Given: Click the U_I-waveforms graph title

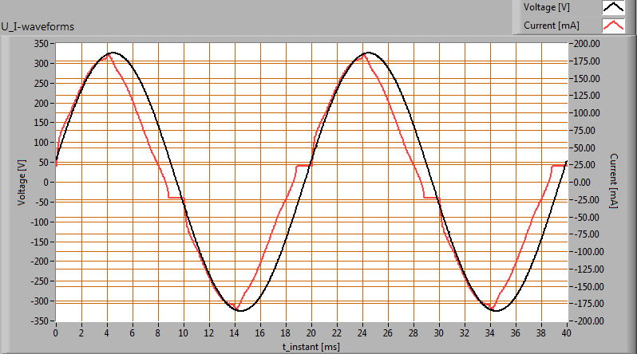Looking at the screenshot, I should pos(38,26).
